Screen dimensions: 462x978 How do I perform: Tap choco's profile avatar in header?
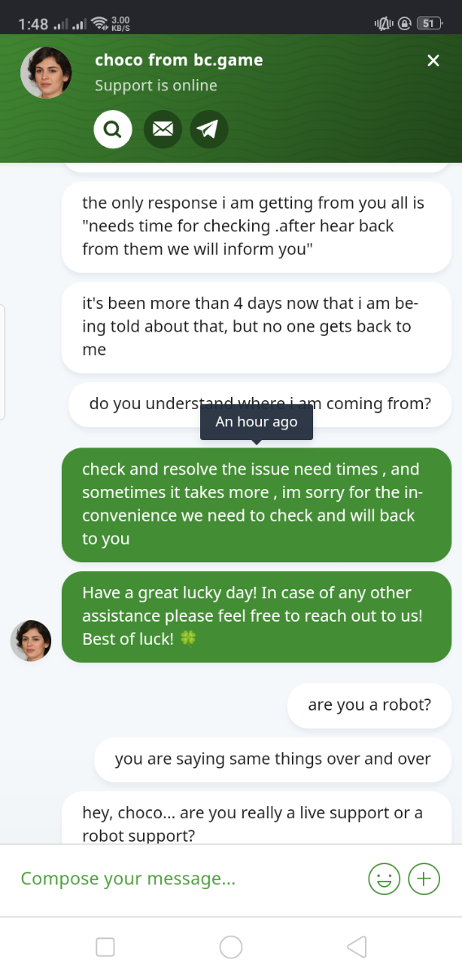(x=46, y=73)
